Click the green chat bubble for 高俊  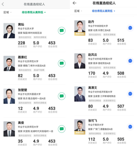pos(62,129)
